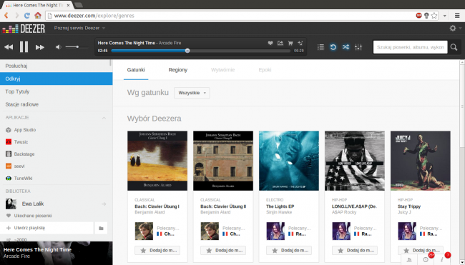Viewport: 465px width, 265px height.
Task: Click the Deezer logo
Action: pyautogui.click(x=24, y=29)
